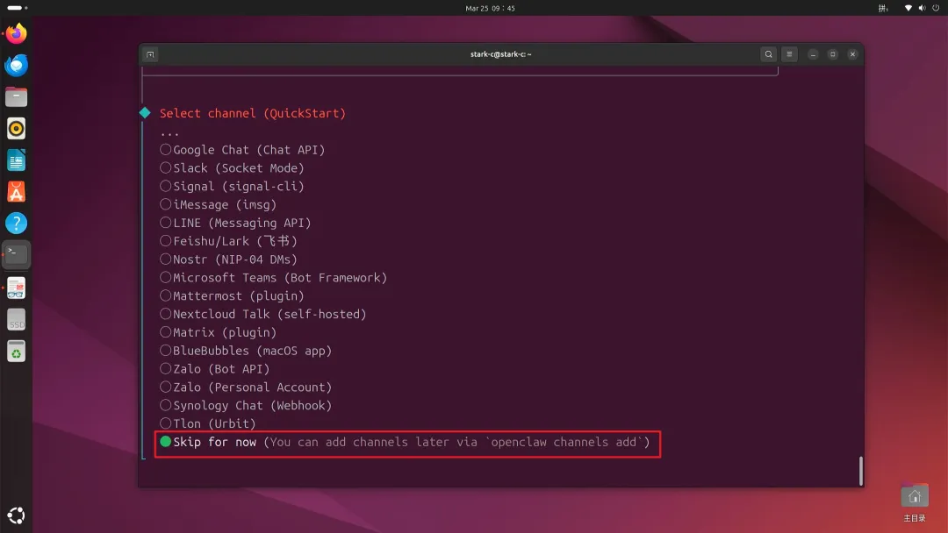This screenshot has height=533, width=948.
Task: Click the Activities workspace indicator
Action: (x=18, y=8)
